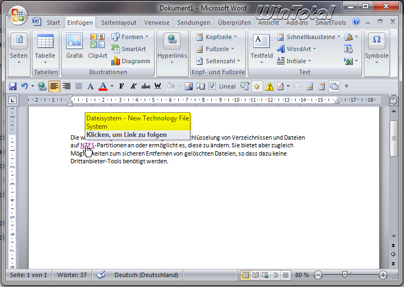
Task: Toggle justify alignment in quick toolbar
Action: pos(79,86)
